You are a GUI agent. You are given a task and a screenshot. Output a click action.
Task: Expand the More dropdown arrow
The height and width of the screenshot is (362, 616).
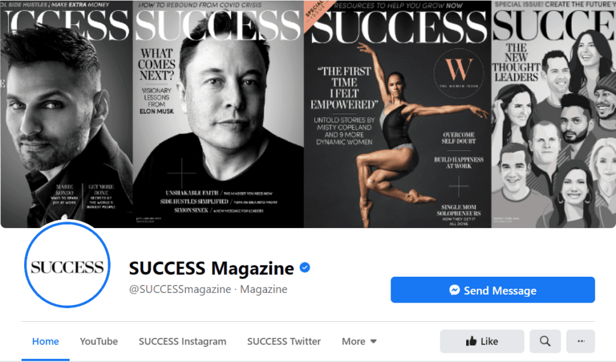pyautogui.click(x=373, y=342)
